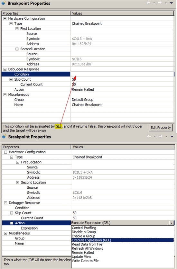Screen dimensions: 177x269
Task: Collapse Skip Count node in upper panel
Action: pos(11,79)
